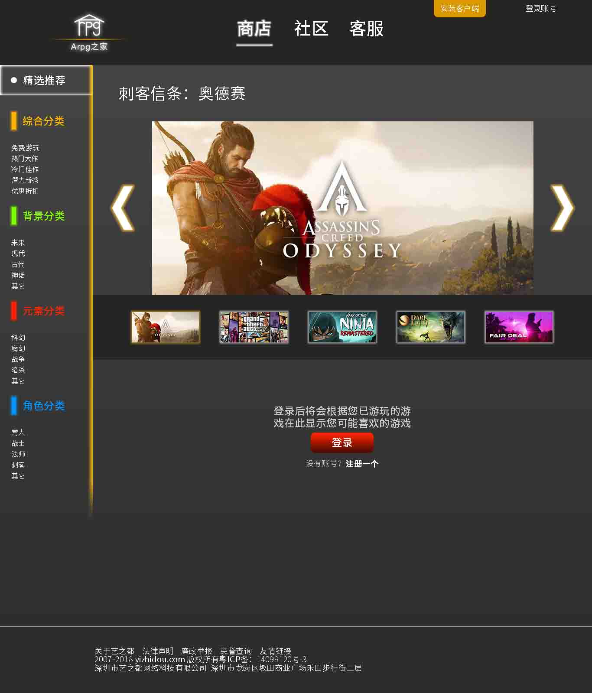This screenshot has width=592, height=693.
Task: Switch to the 社区 tab
Action: click(x=311, y=29)
